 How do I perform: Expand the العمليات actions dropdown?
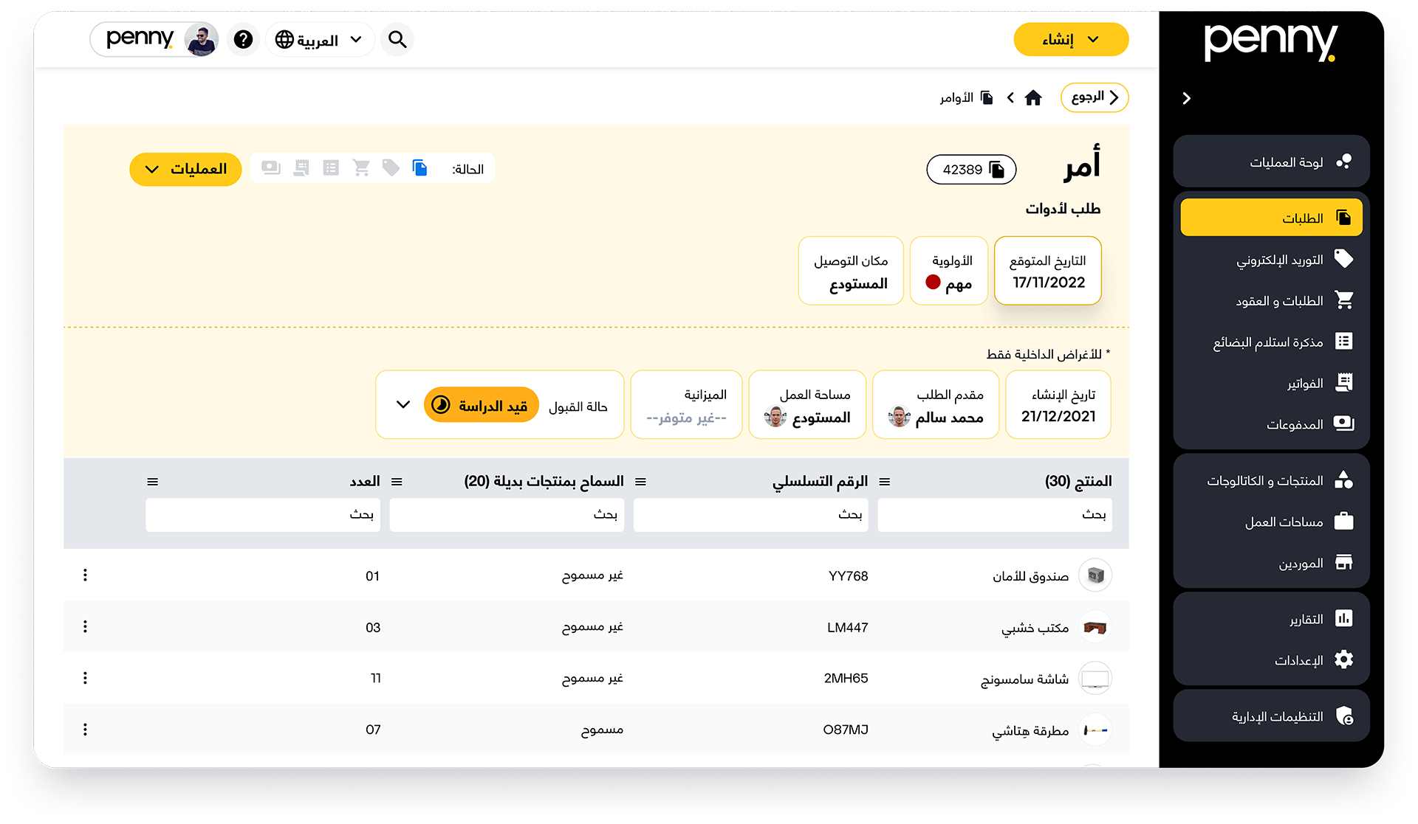[185, 169]
